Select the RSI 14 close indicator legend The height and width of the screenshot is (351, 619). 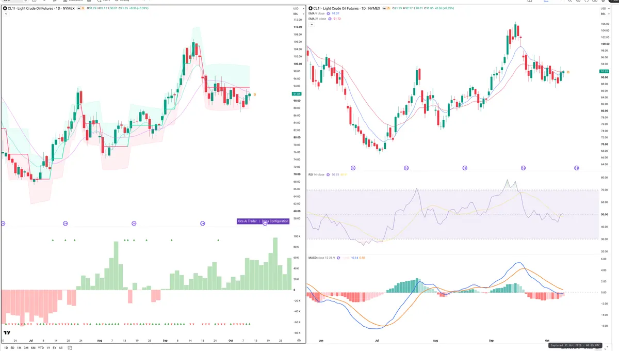(317, 174)
